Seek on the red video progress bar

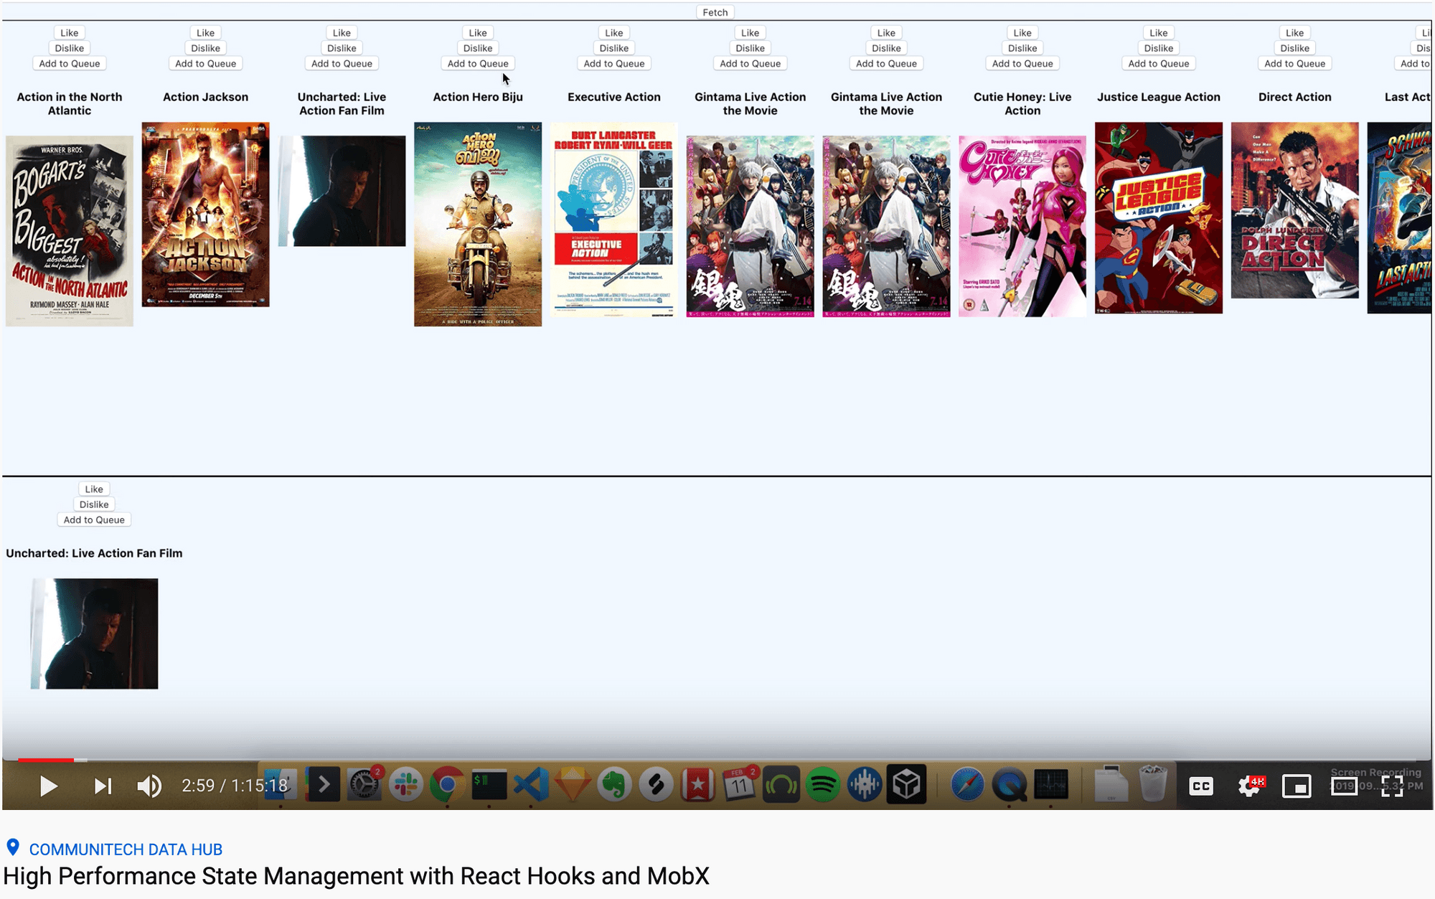point(46,760)
